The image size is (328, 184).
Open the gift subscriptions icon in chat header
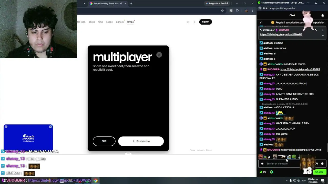(323, 16)
